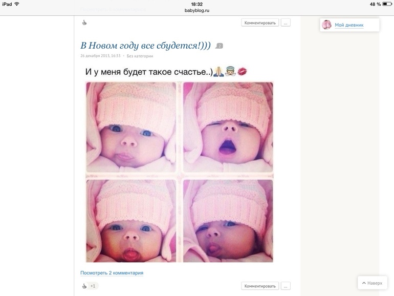Open the bottom '...' more options button
This screenshot has height=296, width=394.
coord(286,286)
